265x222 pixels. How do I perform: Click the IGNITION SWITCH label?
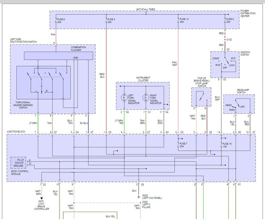(245, 53)
